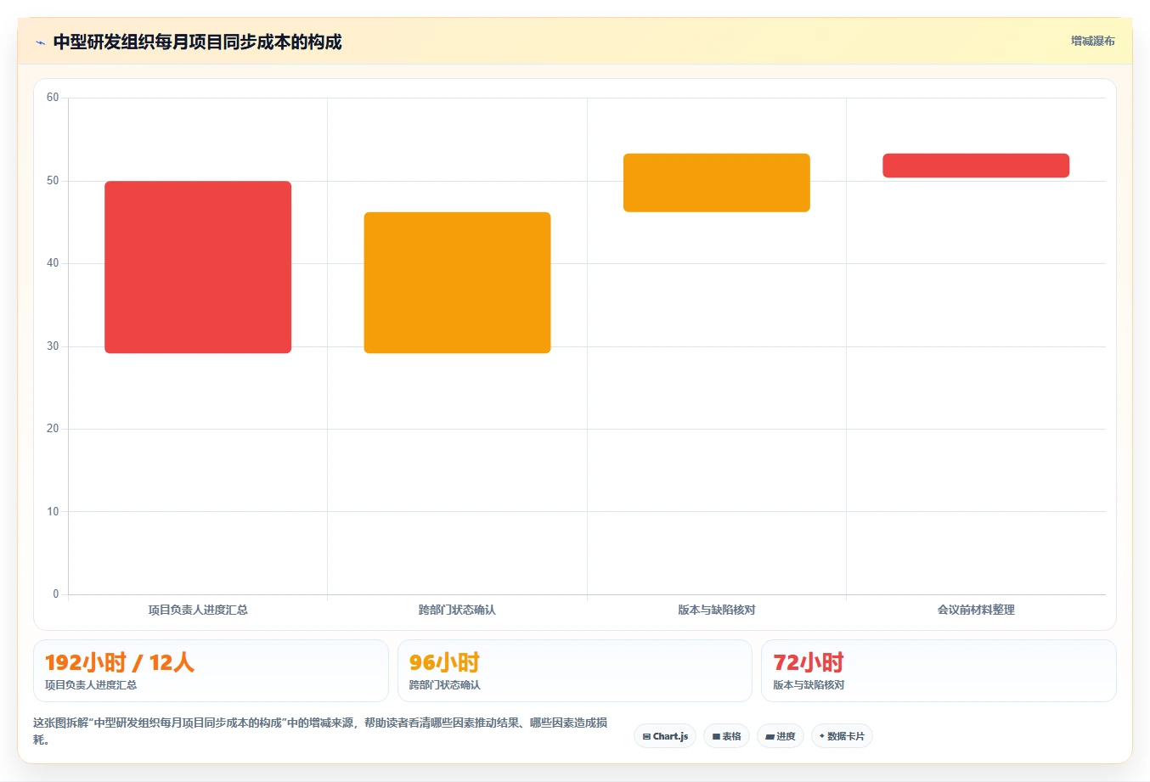This screenshot has height=782, width=1150.
Task: Click the 数据卡片 tag chip
Action: pyautogui.click(x=842, y=736)
